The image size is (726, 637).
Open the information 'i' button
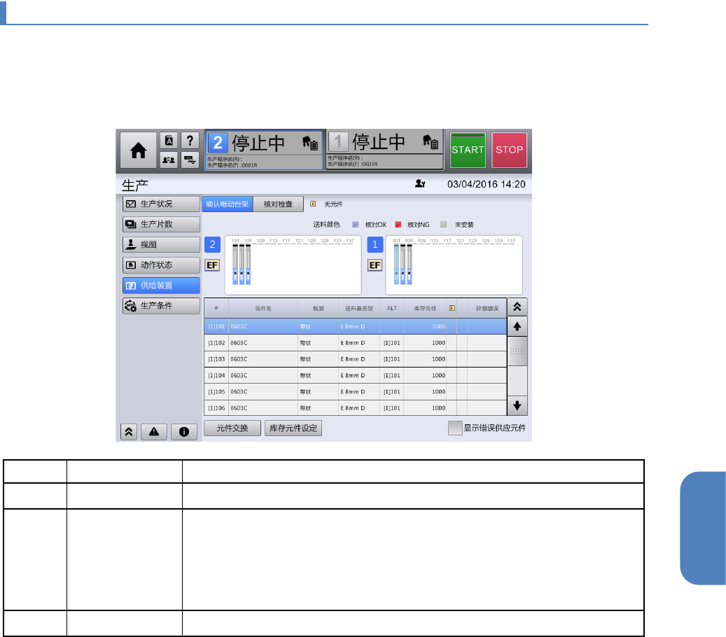[x=184, y=432]
